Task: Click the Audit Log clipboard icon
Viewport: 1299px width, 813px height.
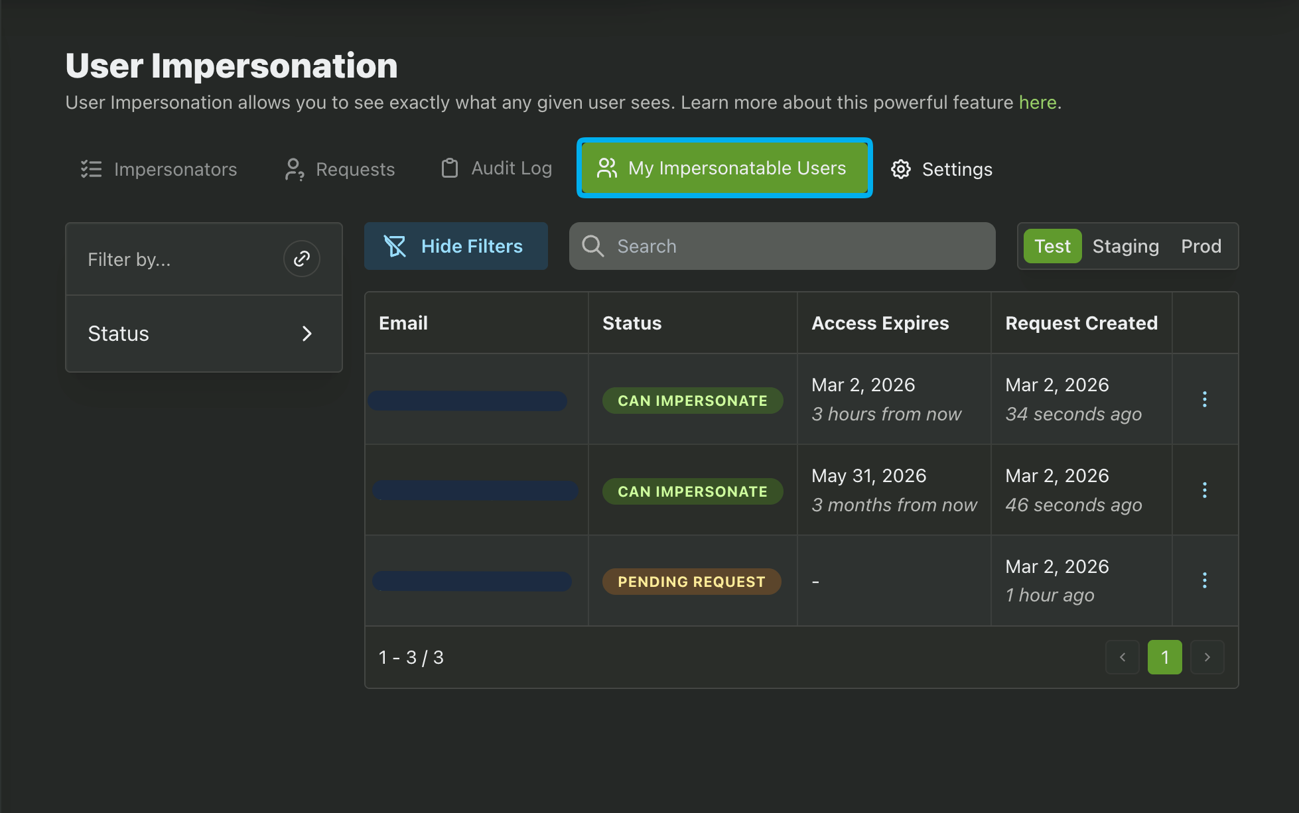Action: pos(450,168)
